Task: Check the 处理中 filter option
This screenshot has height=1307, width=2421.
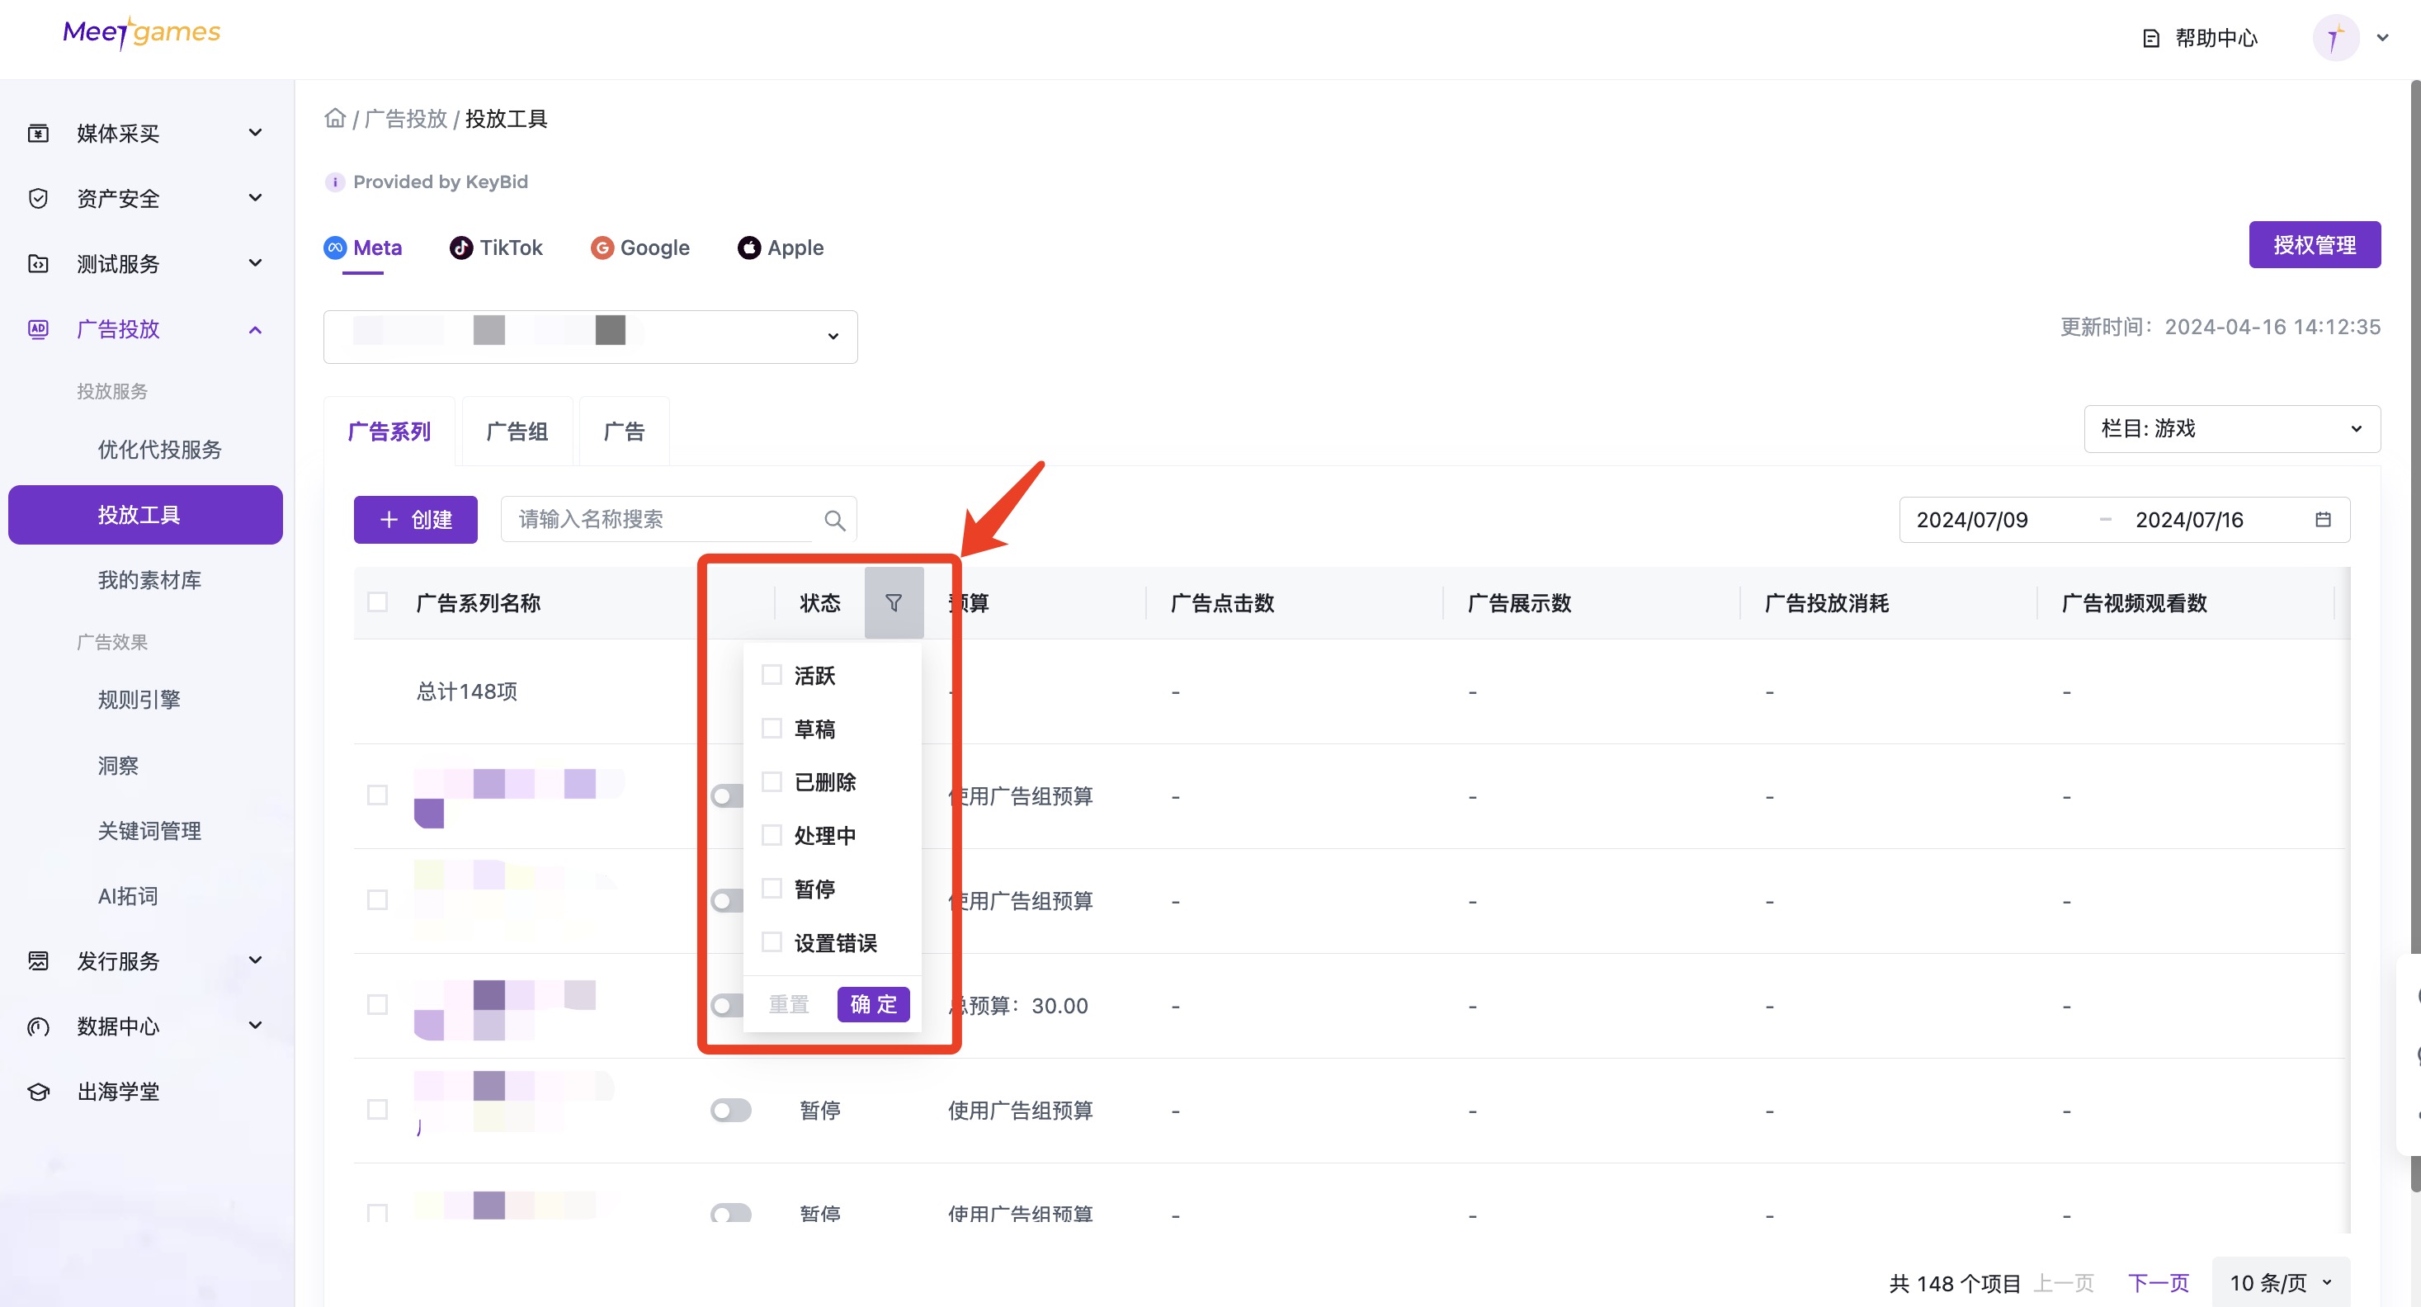Action: 772,835
